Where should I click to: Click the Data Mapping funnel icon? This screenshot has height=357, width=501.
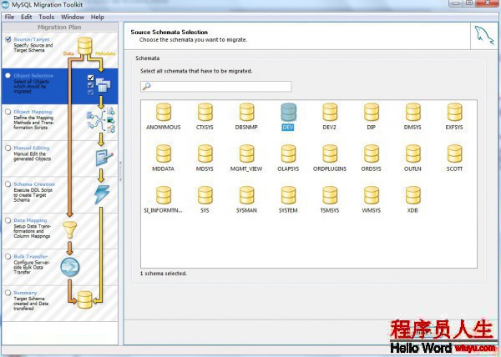click(69, 230)
